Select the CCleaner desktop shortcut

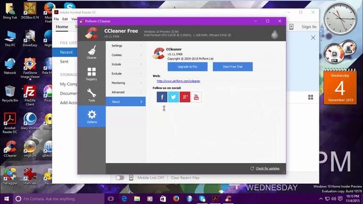10,149
